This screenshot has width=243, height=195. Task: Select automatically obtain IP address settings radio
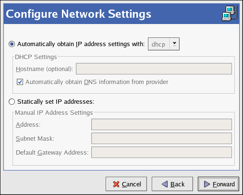point(12,44)
